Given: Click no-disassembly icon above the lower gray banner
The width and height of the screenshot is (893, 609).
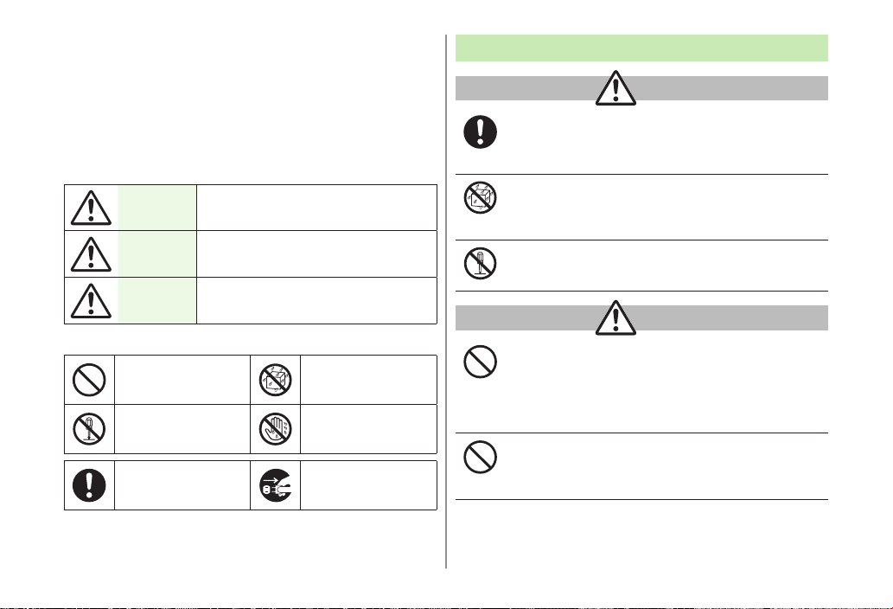Looking at the screenshot, I should tap(480, 263).
